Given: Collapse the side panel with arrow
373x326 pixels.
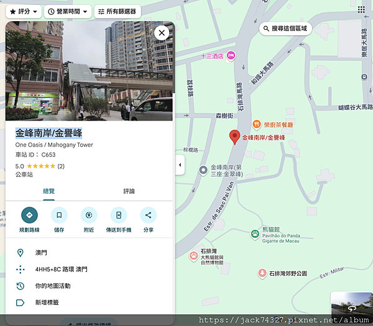Looking at the screenshot, I should point(180,165).
